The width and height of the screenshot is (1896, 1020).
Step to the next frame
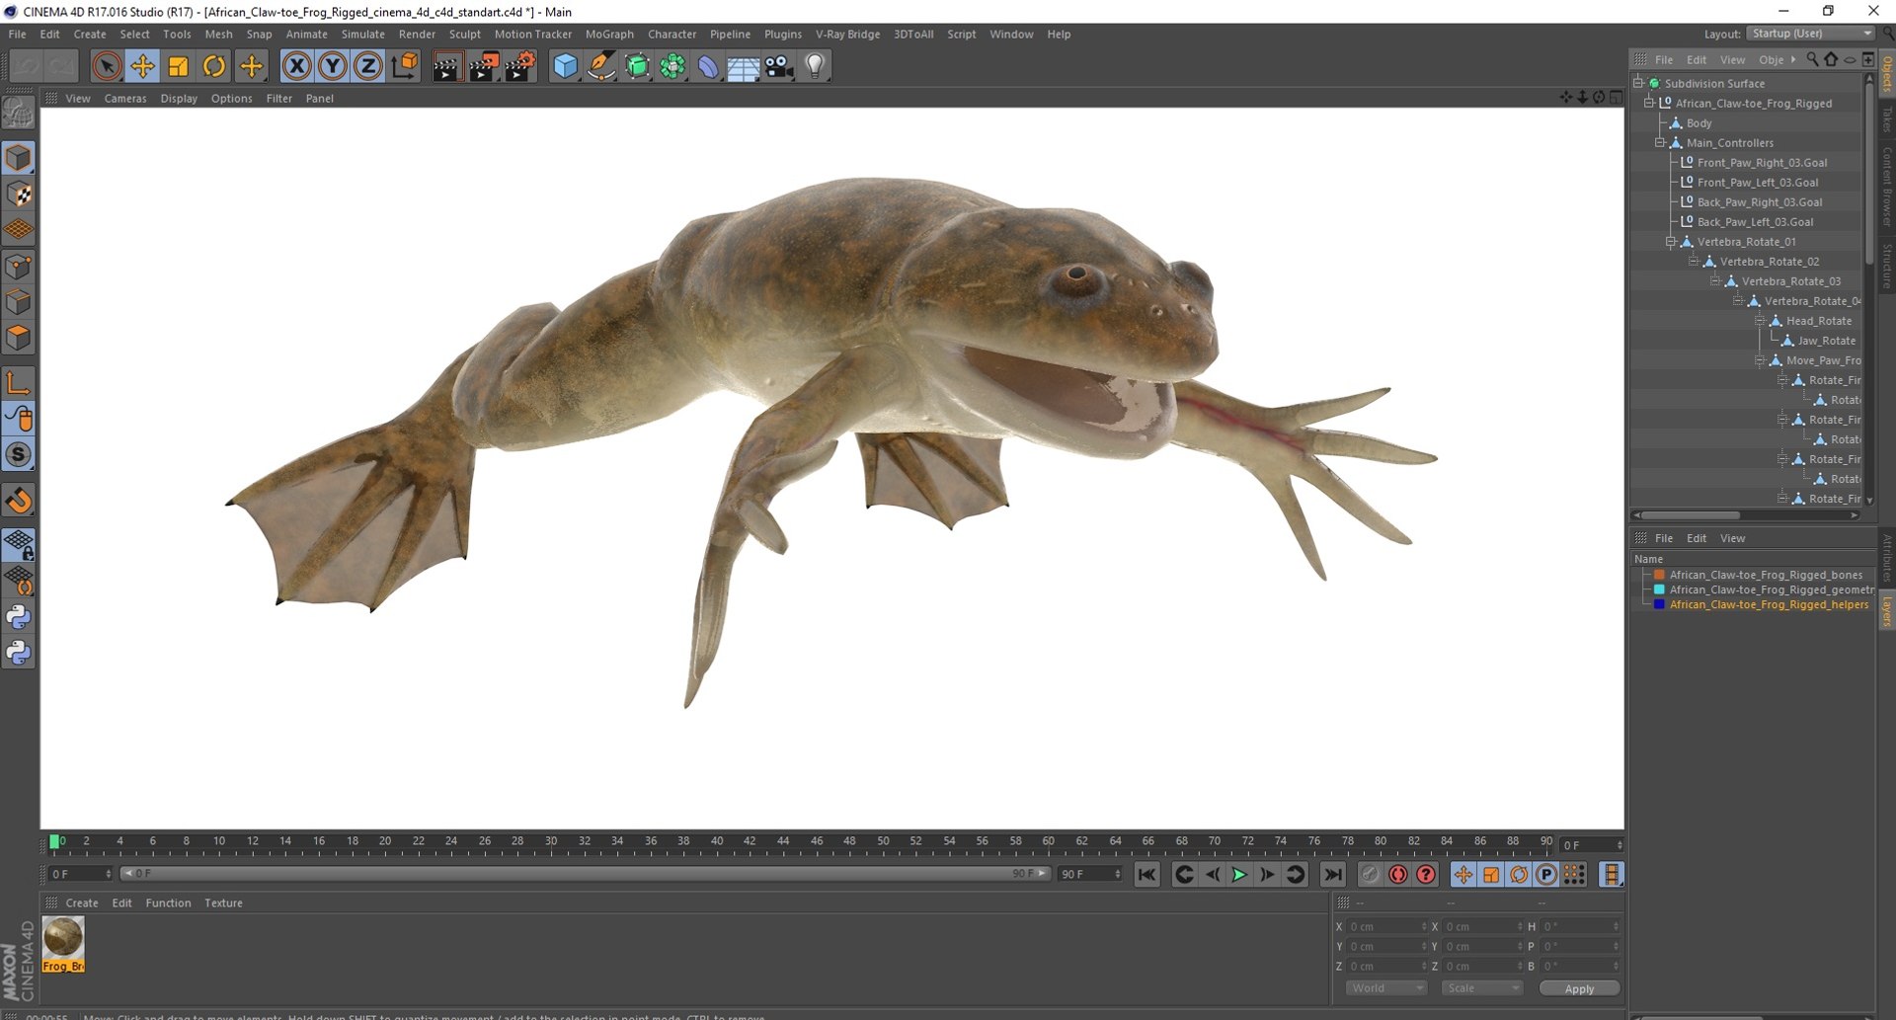[1267, 875]
